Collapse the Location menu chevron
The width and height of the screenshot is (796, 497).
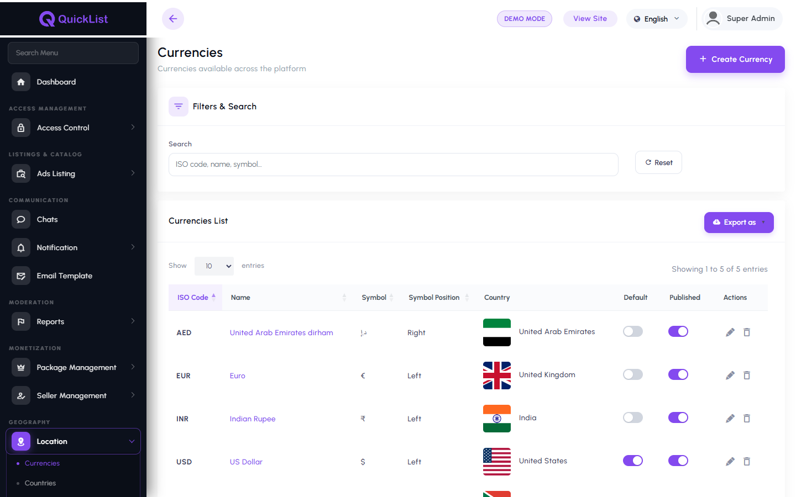pos(132,441)
